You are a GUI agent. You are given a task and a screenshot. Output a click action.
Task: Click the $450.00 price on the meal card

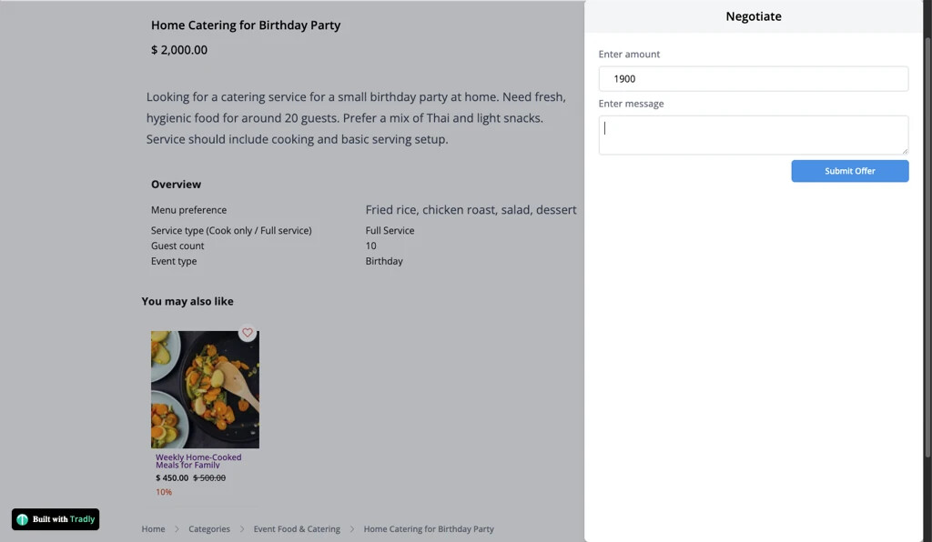pyautogui.click(x=172, y=478)
